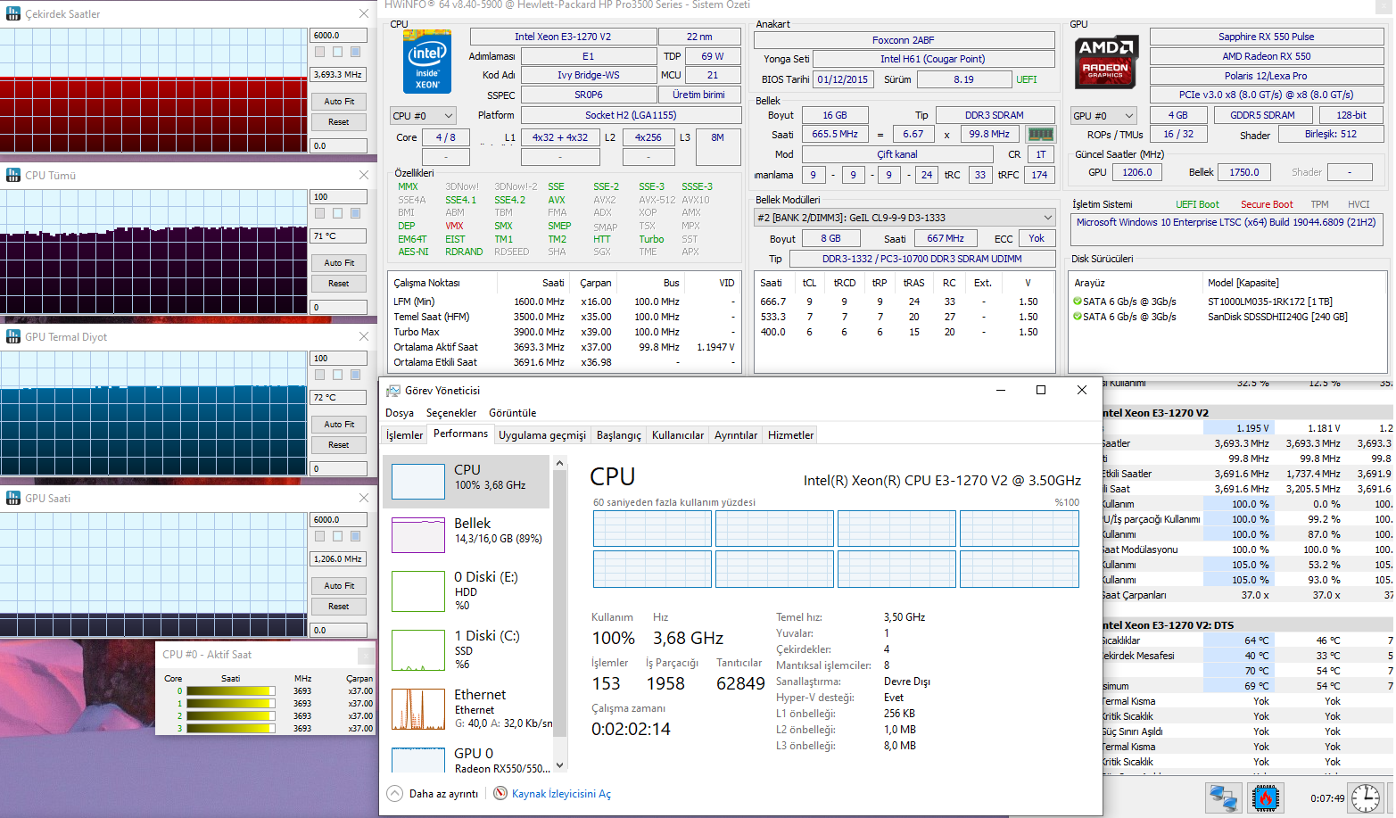
Task: Click min value field 0.0 in GPU Saati graph
Action: coord(339,630)
